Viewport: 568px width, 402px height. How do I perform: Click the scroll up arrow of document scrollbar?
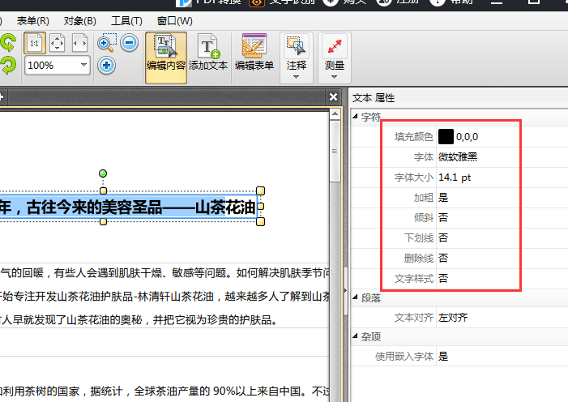[x=335, y=114]
